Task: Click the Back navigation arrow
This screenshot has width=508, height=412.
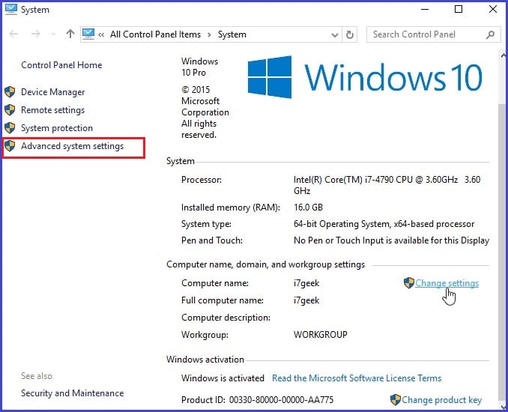Action: point(13,34)
